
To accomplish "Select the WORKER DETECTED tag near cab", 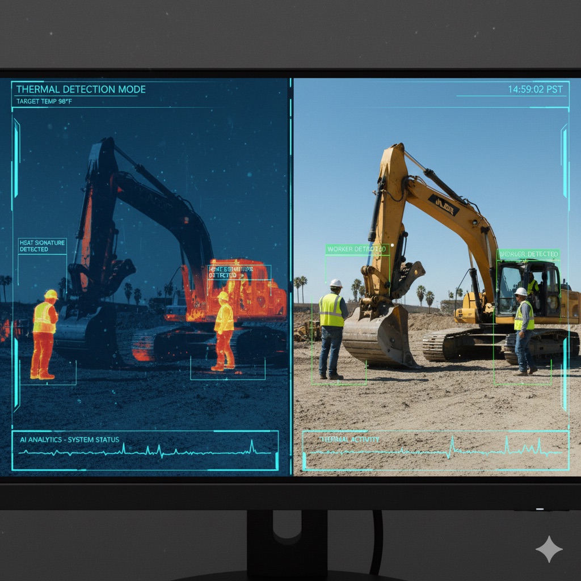I will coord(529,254).
